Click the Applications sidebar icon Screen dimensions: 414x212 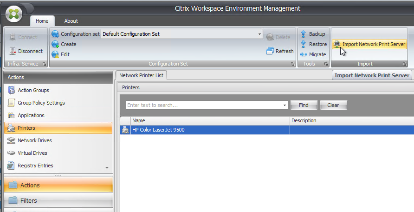coord(11,115)
